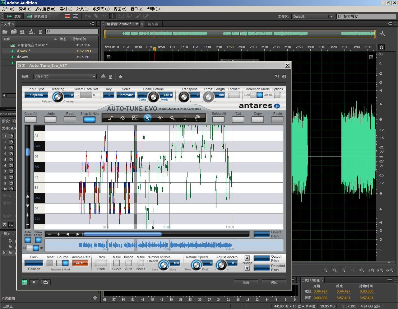Toggle Auto Scroll button
The image size is (398, 309).
[x=28, y=240]
